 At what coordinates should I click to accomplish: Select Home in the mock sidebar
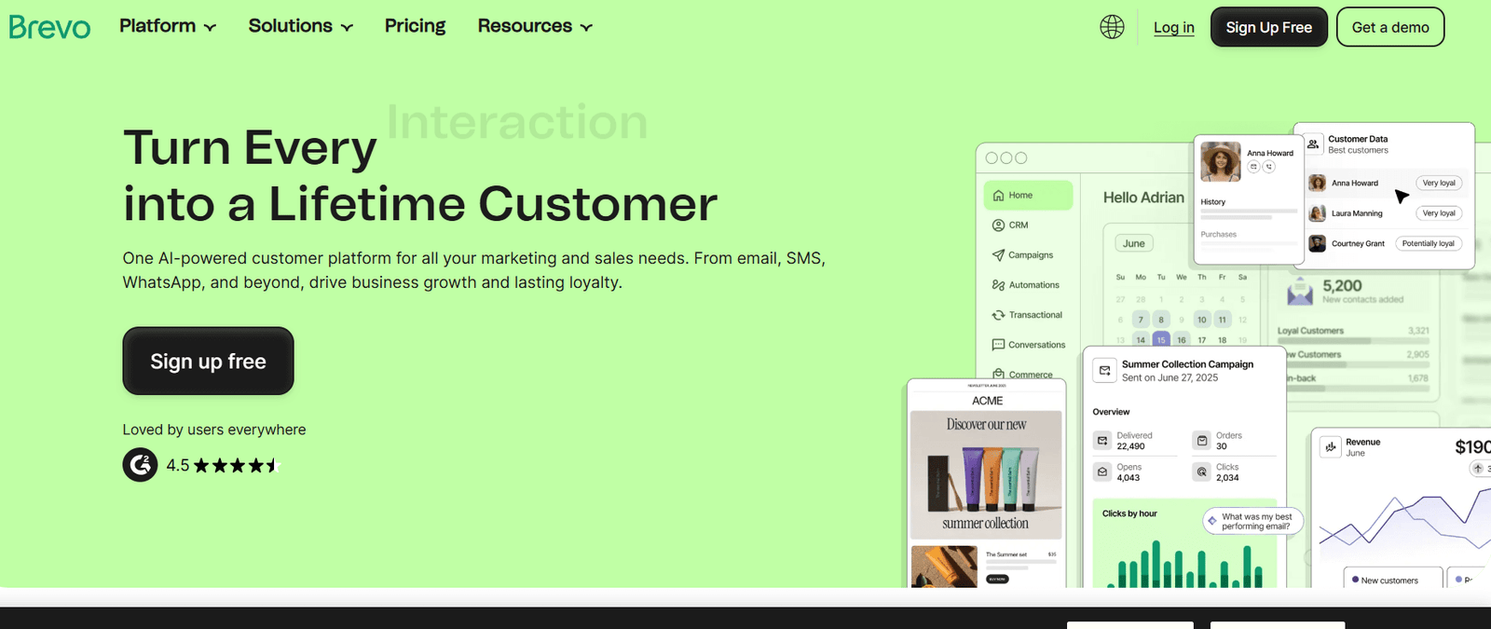click(x=1028, y=196)
